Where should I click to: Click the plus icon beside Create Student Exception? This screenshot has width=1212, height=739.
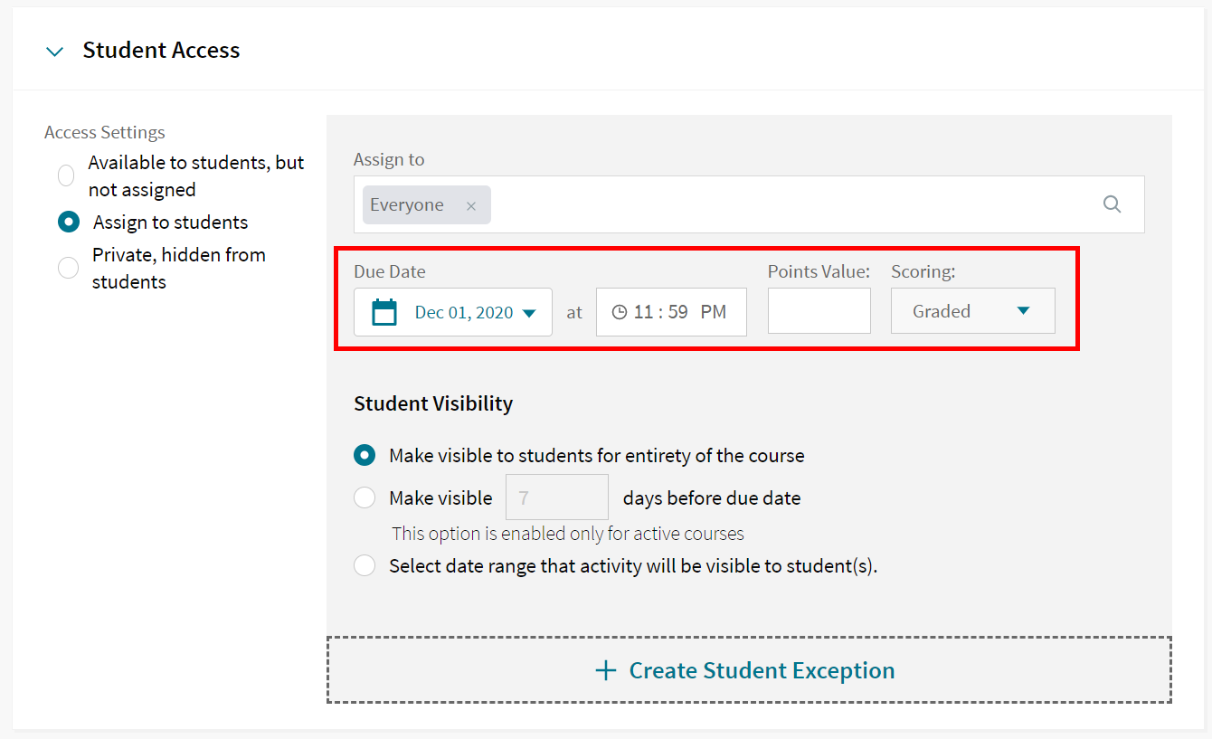coord(604,670)
